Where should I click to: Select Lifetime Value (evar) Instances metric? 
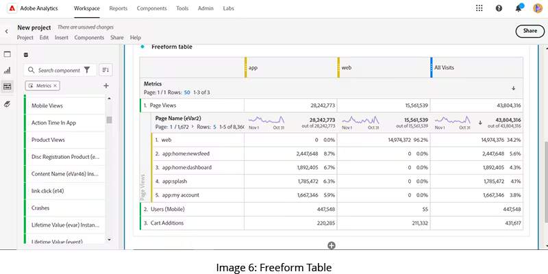click(x=65, y=225)
